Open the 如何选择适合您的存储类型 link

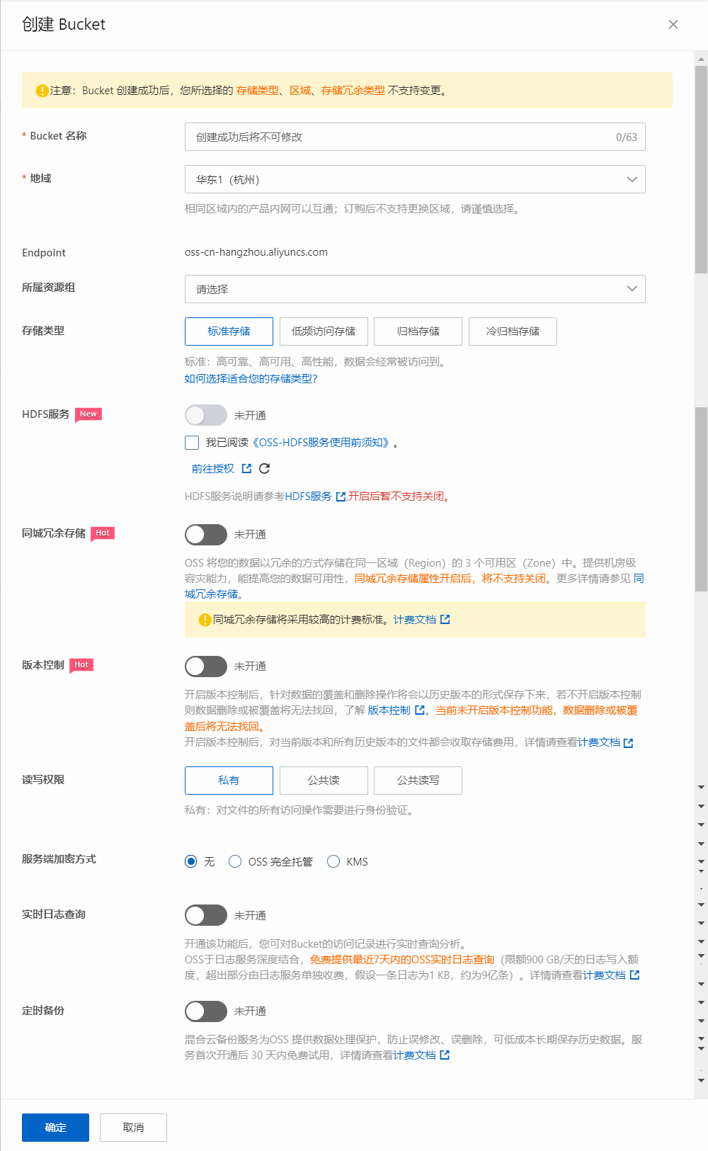pyautogui.click(x=251, y=379)
